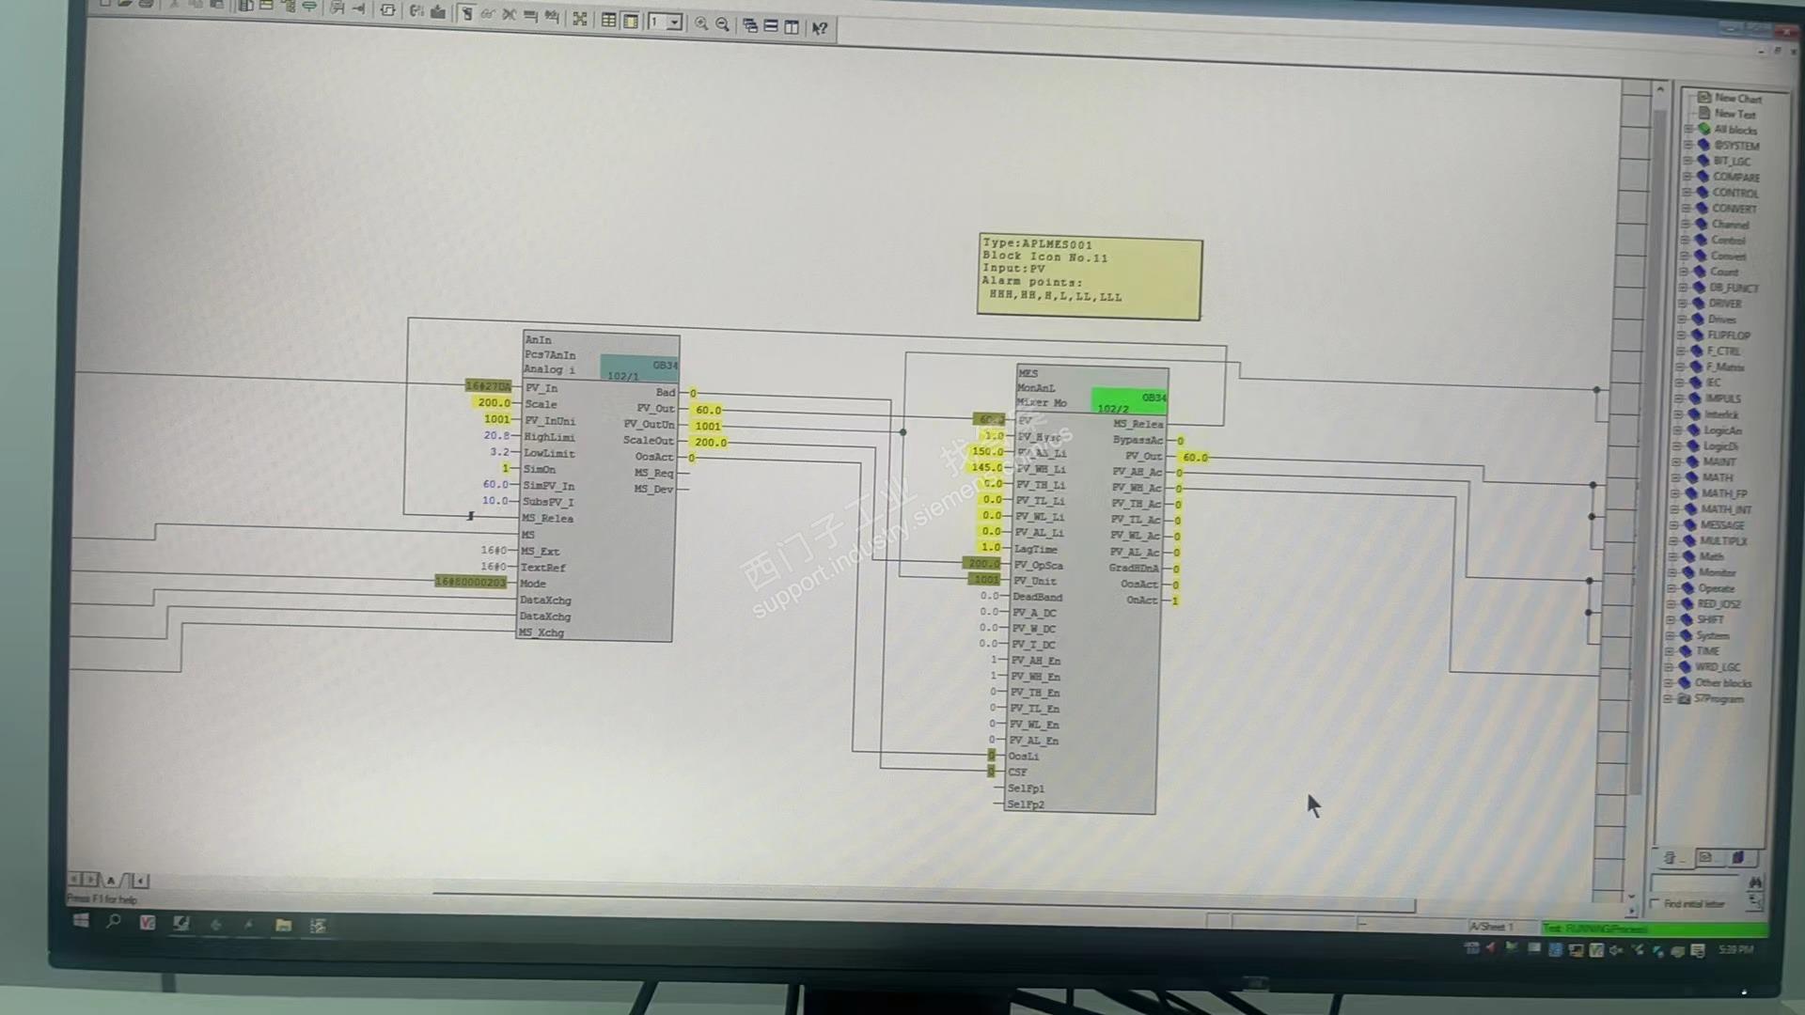Expand the CONTROL block folder
Image resolution: width=1805 pixels, height=1015 pixels.
point(1687,193)
